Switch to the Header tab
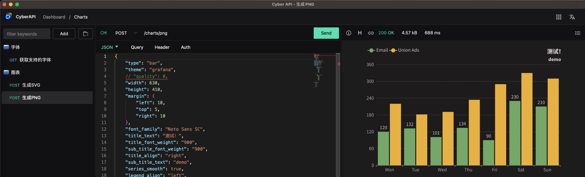Viewport: 585px width, 177px height. point(162,47)
